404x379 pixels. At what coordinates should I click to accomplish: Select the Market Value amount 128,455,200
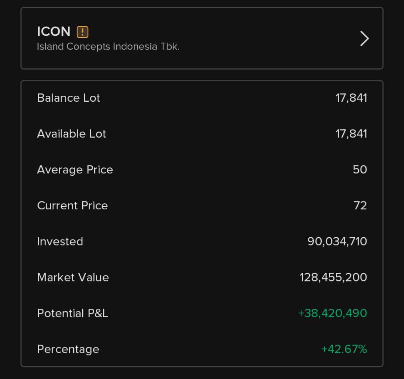333,277
